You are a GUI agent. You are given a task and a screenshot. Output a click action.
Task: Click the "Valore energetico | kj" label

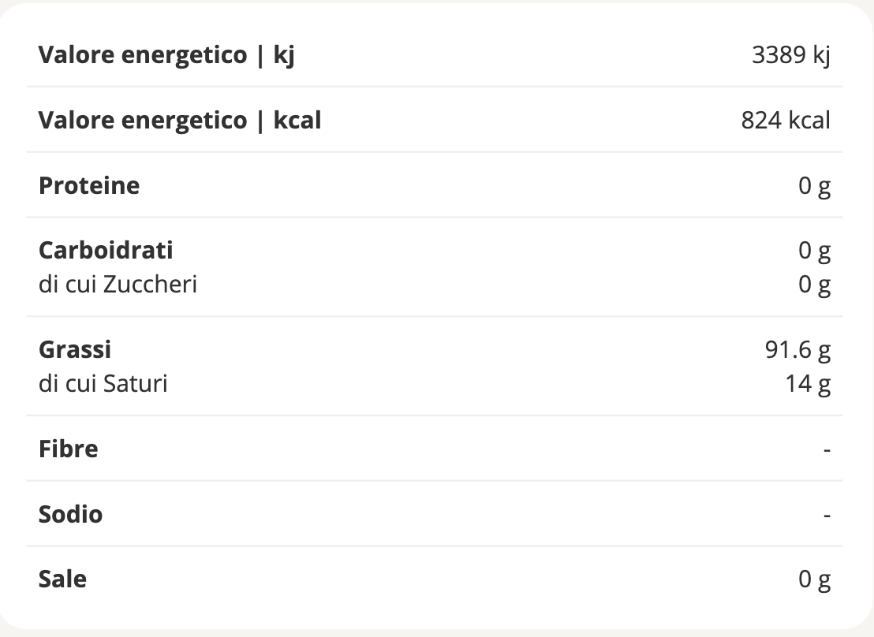click(x=166, y=56)
